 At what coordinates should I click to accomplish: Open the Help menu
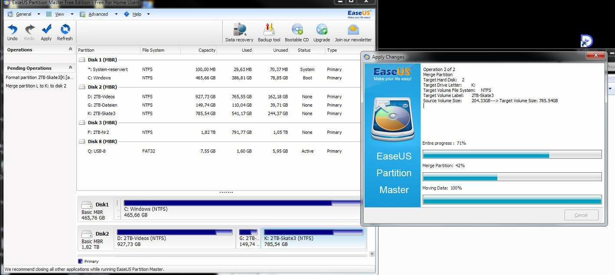(x=137, y=14)
